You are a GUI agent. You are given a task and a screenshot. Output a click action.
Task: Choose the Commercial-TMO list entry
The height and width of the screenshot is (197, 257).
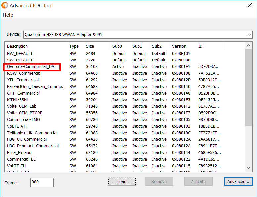(x=23, y=120)
